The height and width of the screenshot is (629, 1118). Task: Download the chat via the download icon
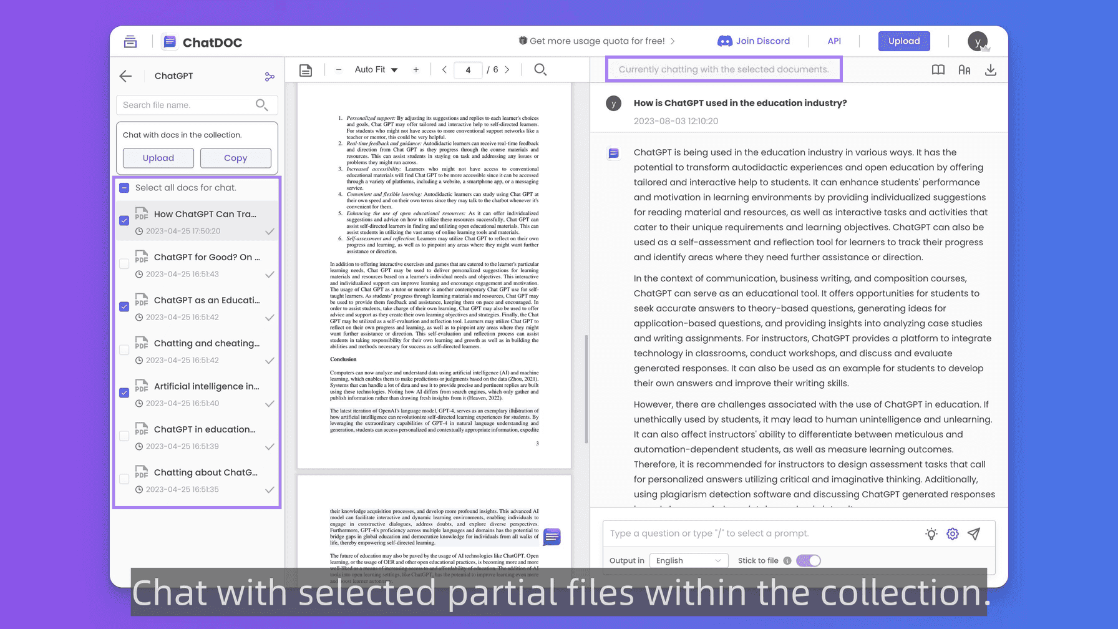tap(991, 70)
